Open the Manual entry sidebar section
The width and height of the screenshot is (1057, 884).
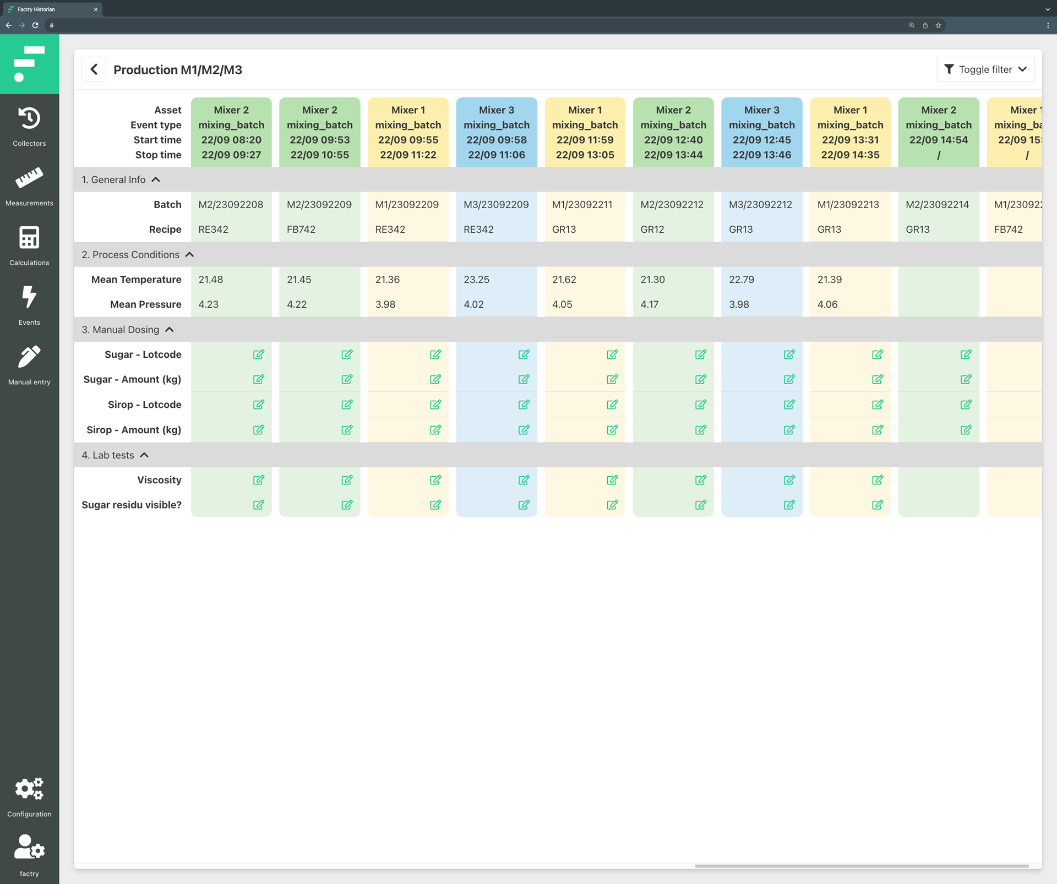(x=29, y=365)
